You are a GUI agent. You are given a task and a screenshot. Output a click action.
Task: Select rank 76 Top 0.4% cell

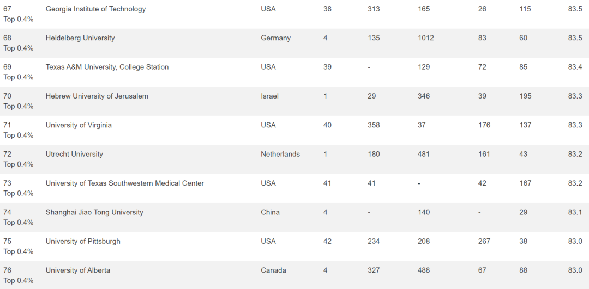pyautogui.click(x=18, y=275)
